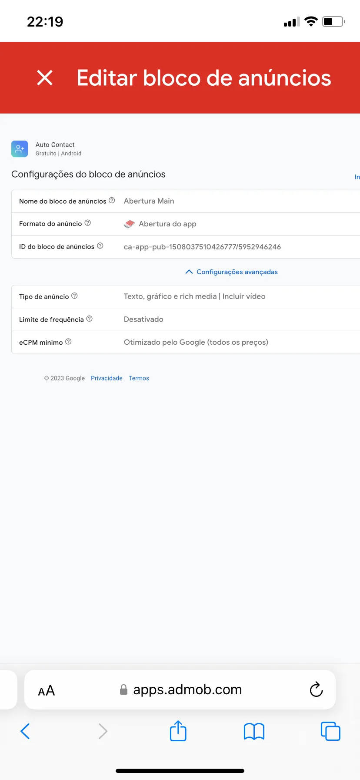Tap the apps.admob.com address bar
The image size is (360, 780).
(x=187, y=690)
